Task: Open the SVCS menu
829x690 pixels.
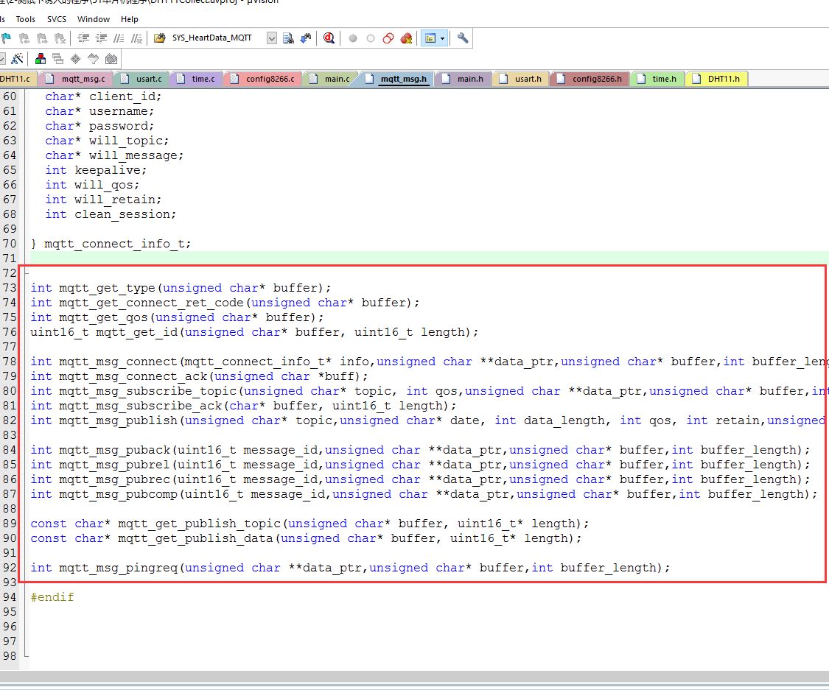Action: coord(57,19)
